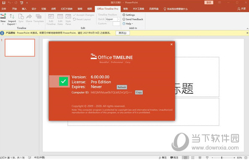The height and width of the screenshot is (160, 249).
Task: Open the Style Pane icon
Action: 68,16
